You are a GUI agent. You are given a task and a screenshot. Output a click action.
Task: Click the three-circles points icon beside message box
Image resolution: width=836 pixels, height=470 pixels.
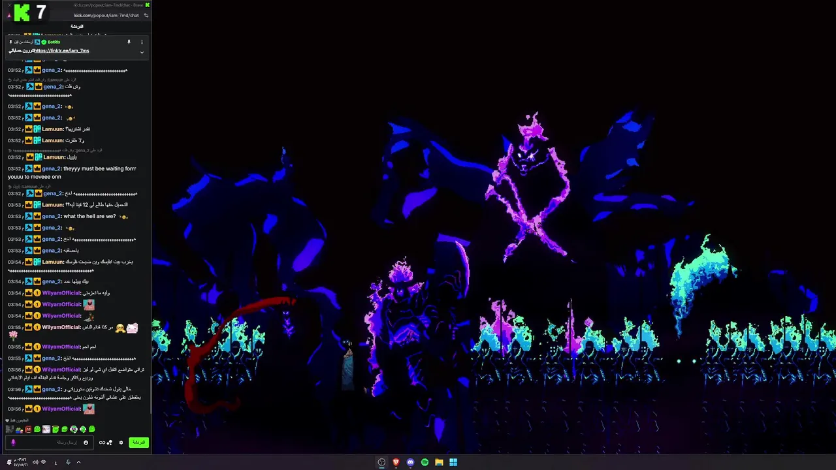110,443
